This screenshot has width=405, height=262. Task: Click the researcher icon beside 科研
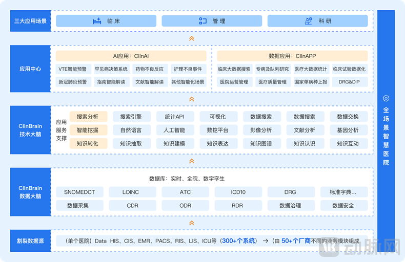(x=309, y=21)
